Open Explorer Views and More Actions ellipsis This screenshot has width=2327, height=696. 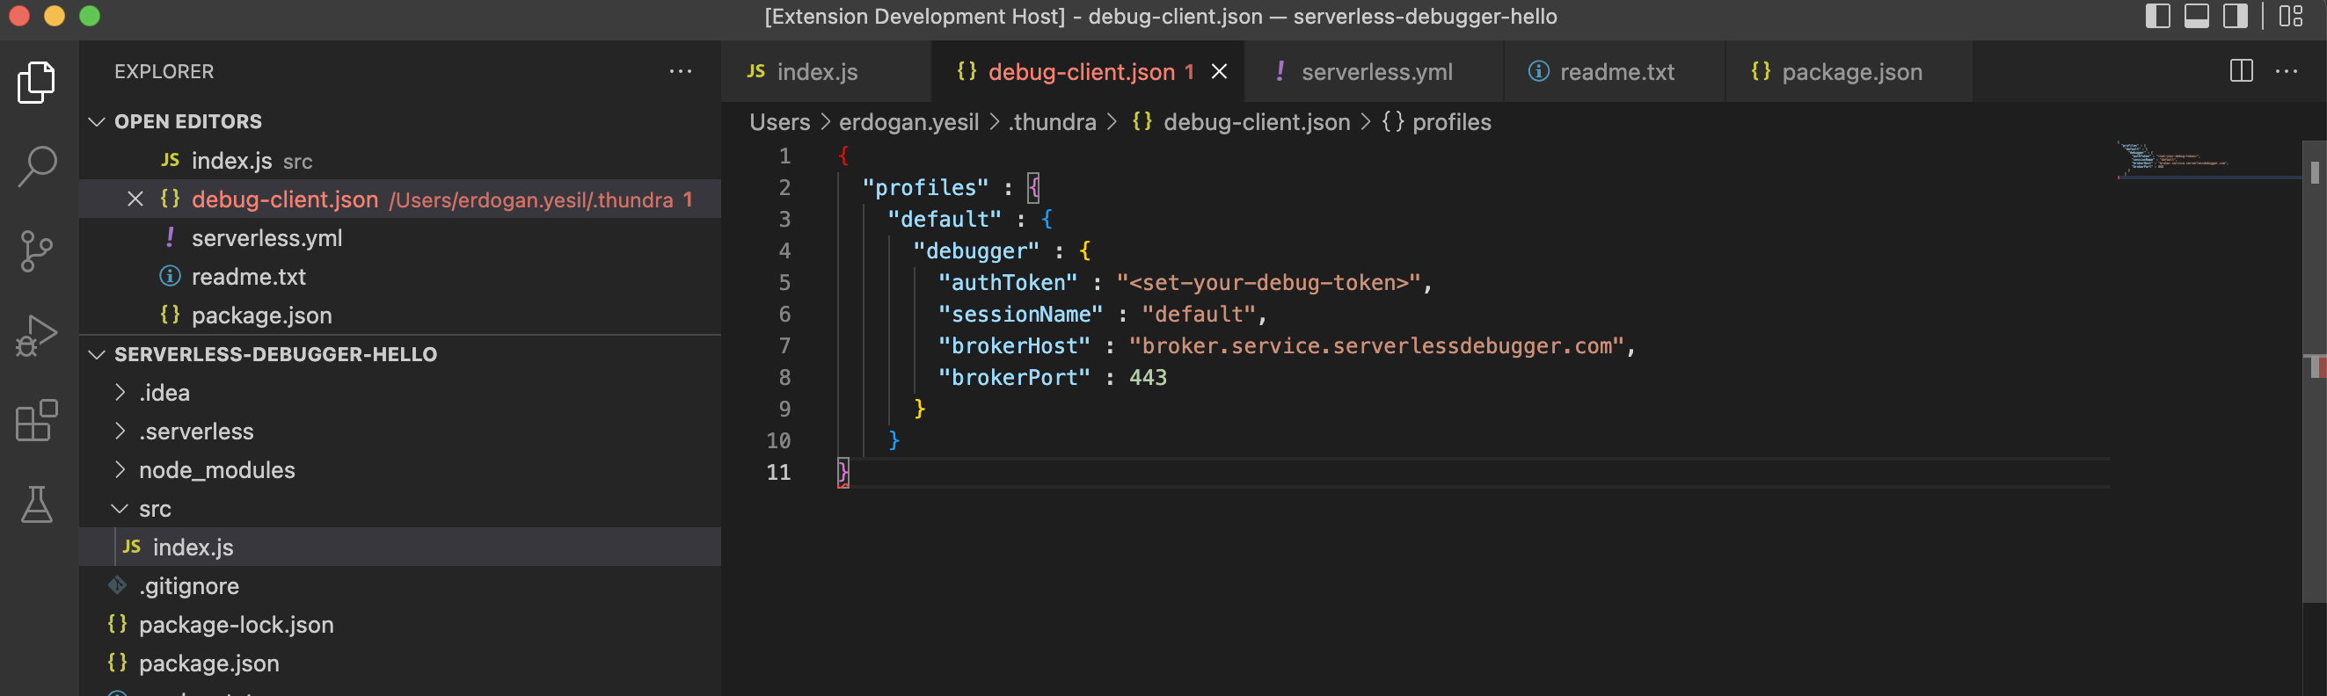coord(680,71)
